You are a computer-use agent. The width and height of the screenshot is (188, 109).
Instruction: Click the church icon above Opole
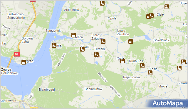[102, 3]
